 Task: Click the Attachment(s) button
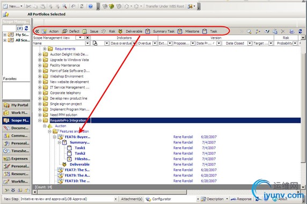(x=131, y=199)
